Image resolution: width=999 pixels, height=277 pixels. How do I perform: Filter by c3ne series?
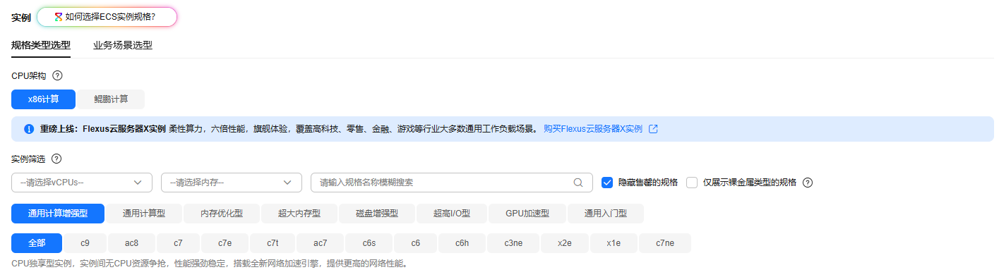click(x=513, y=243)
